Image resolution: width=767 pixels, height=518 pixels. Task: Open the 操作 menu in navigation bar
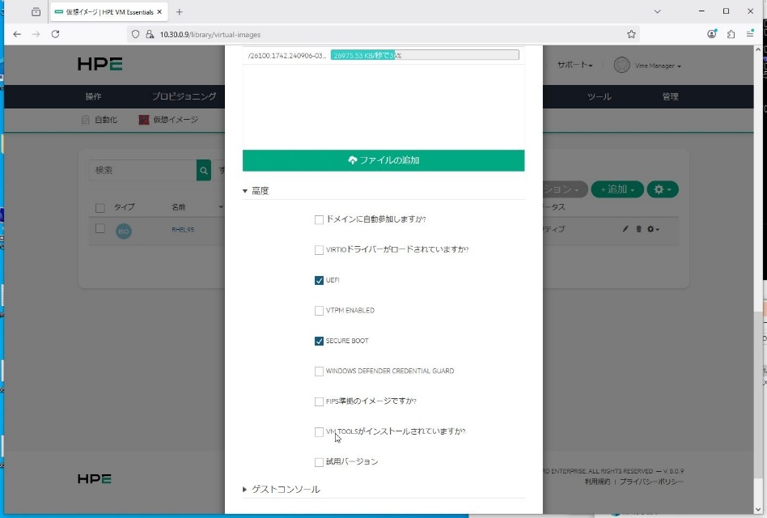tap(93, 96)
